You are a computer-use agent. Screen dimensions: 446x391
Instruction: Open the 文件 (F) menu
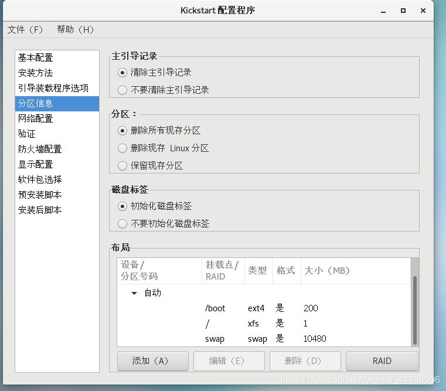[25, 29]
